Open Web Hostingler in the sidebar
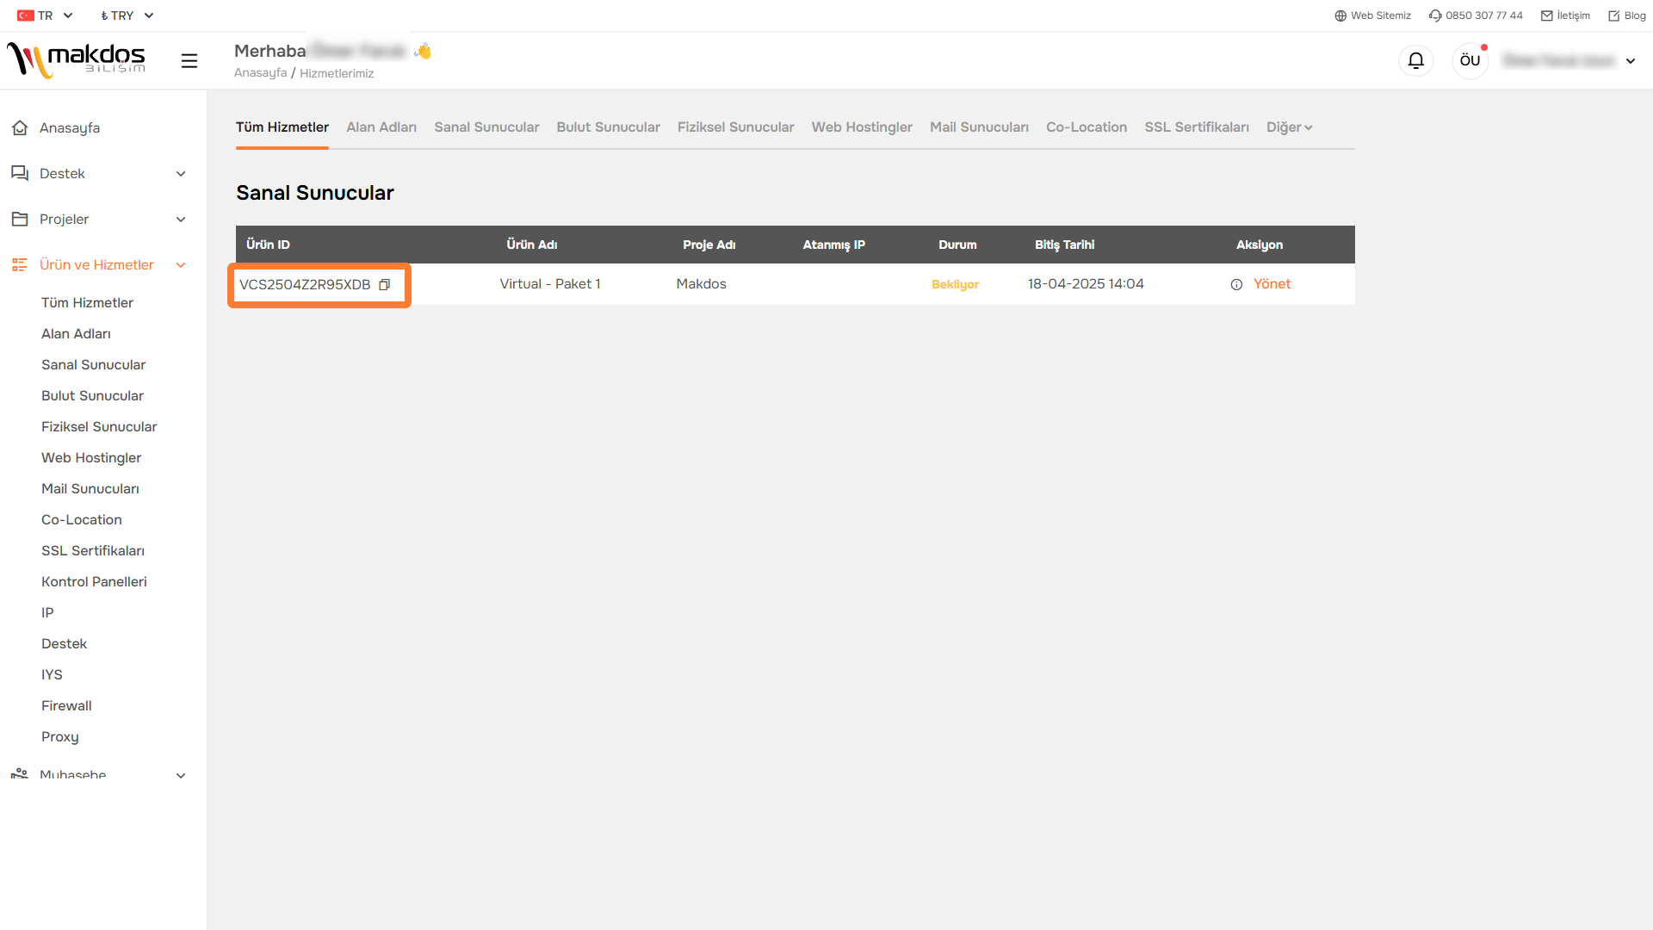1653x930 pixels. 91,458
